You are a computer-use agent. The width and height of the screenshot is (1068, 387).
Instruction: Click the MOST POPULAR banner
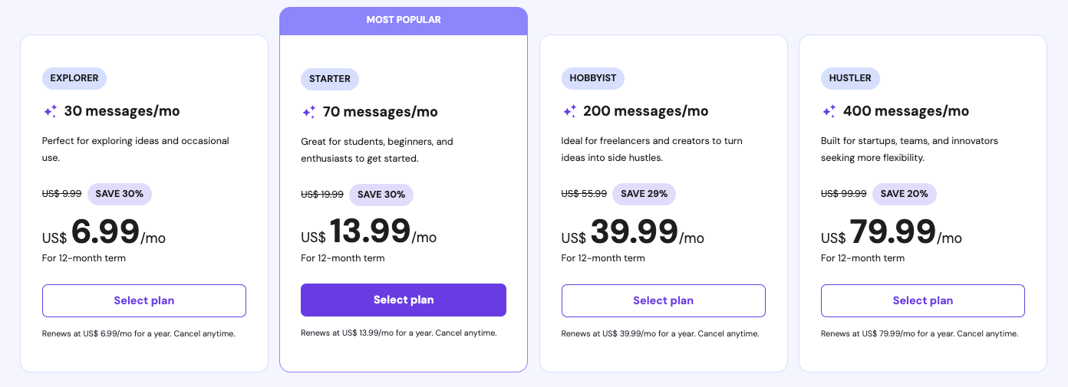point(404,20)
